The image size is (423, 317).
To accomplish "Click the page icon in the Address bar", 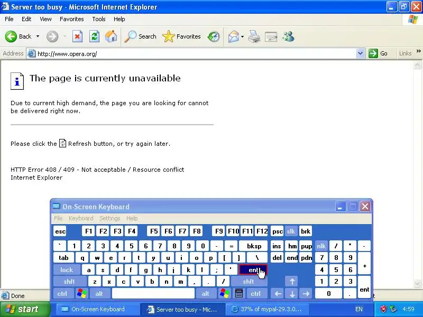I will [x=32, y=54].
